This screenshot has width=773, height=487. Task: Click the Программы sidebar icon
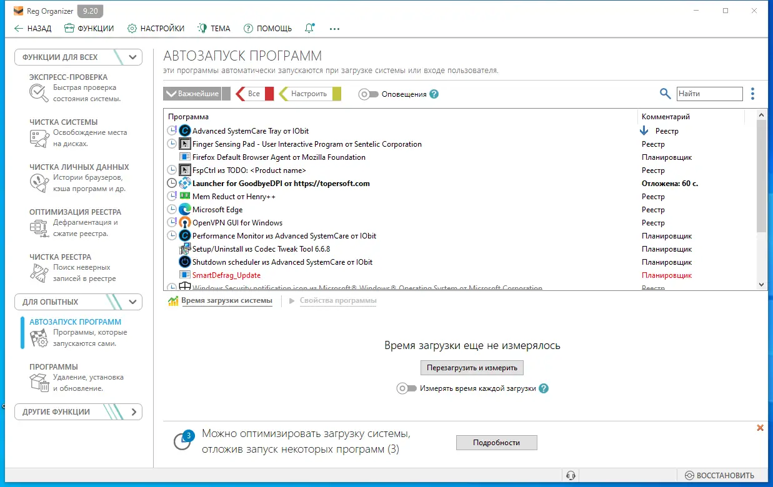pos(39,383)
